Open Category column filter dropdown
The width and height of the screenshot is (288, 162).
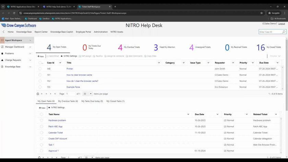tap(183, 63)
